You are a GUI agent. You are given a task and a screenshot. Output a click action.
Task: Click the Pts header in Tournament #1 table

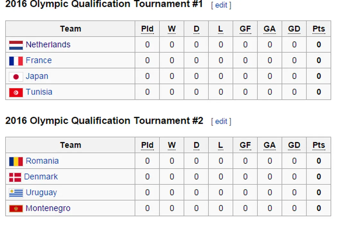coord(319,29)
